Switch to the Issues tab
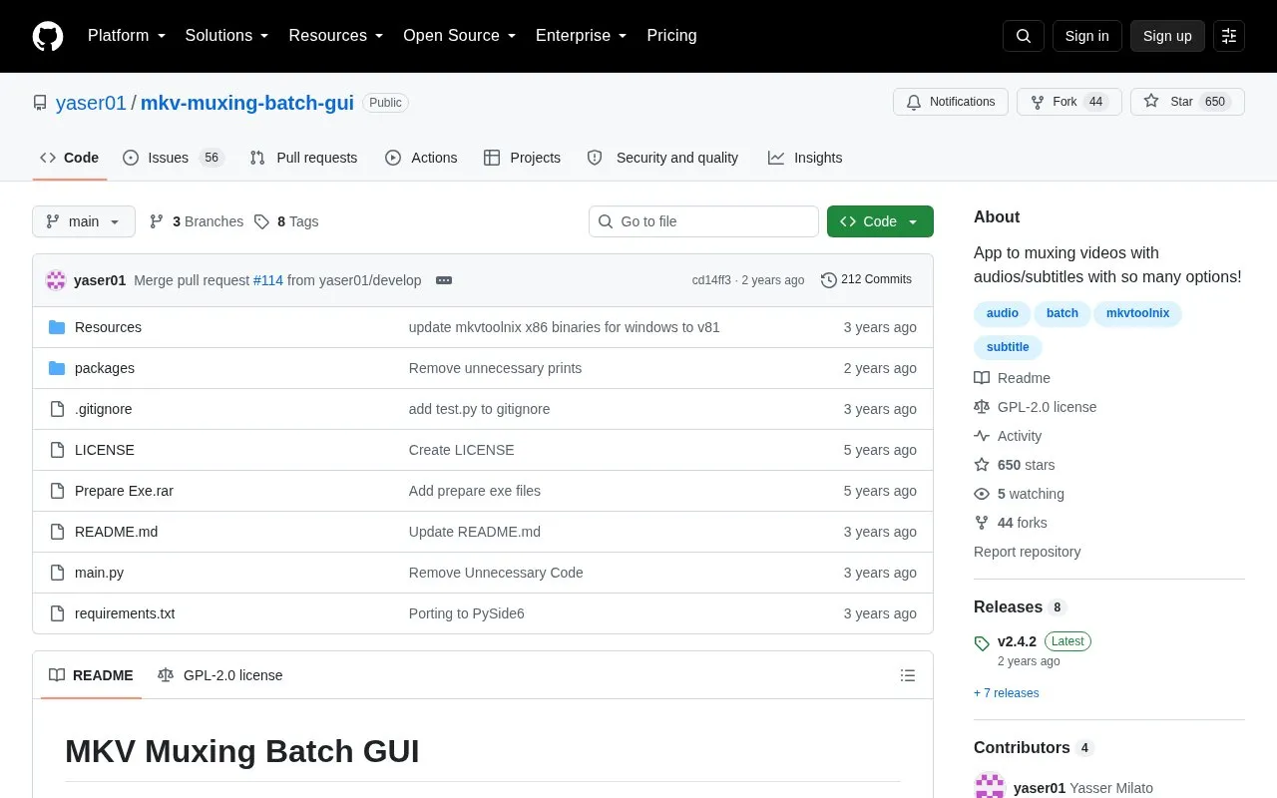Screen dimensions: 1277x798 tap(174, 158)
